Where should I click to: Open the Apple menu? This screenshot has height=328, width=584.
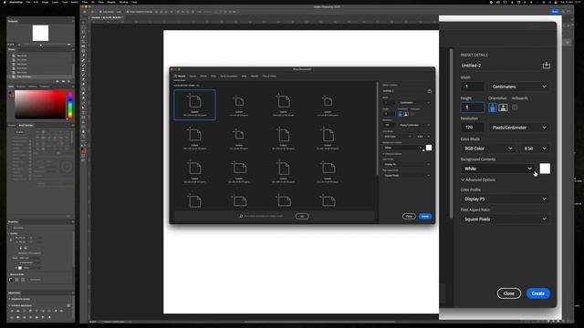[x=5, y=2]
